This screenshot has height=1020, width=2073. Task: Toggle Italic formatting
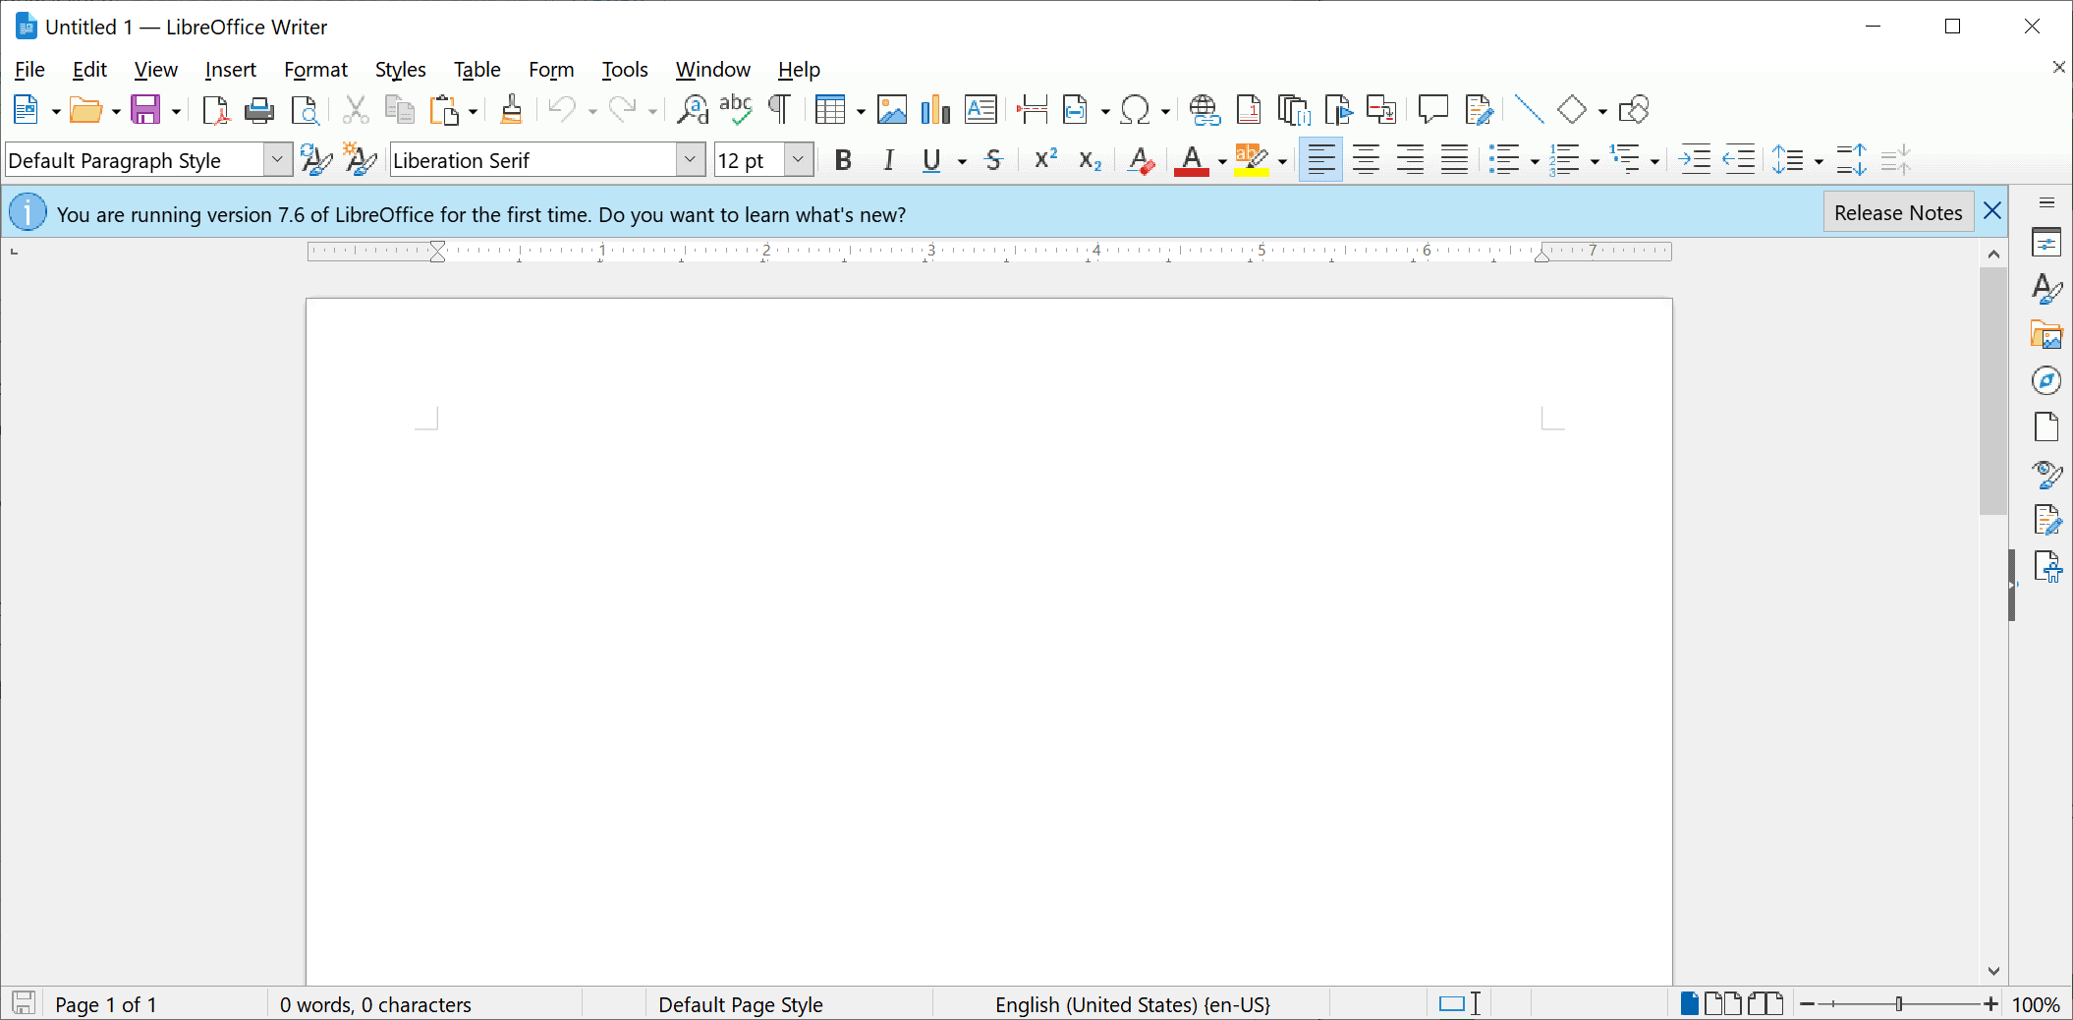click(888, 160)
